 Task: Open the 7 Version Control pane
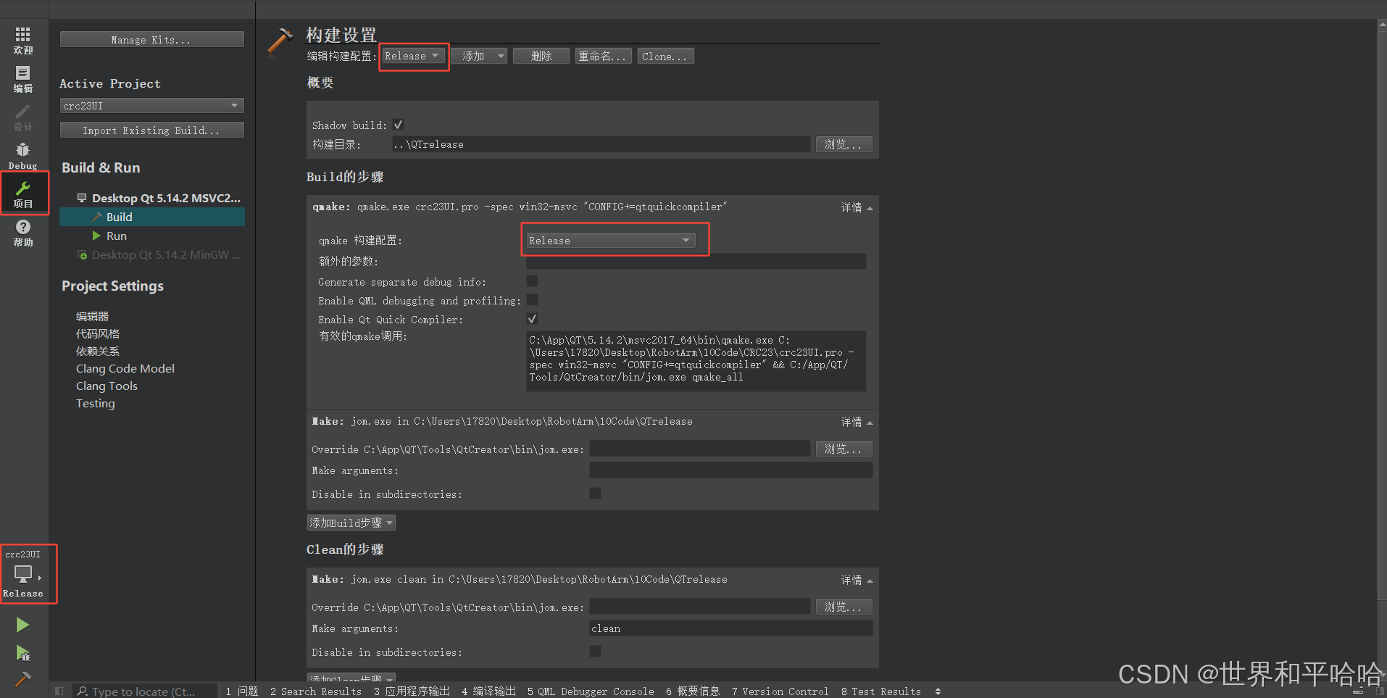[780, 690]
